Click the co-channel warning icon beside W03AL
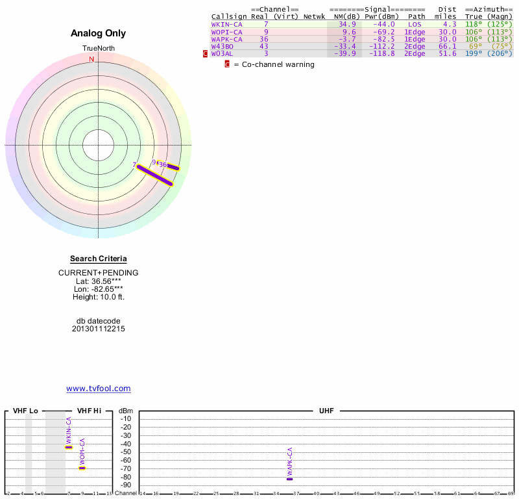The height and width of the screenshot is (499, 519). 205,54
